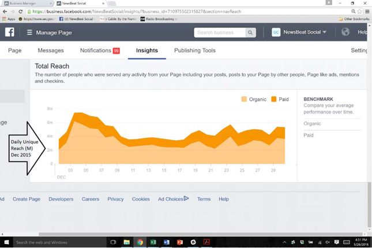
Task: Switch to the Publishing Tools tab
Action: [x=194, y=51]
